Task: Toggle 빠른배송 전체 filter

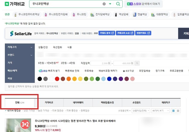Action: pos(72,71)
